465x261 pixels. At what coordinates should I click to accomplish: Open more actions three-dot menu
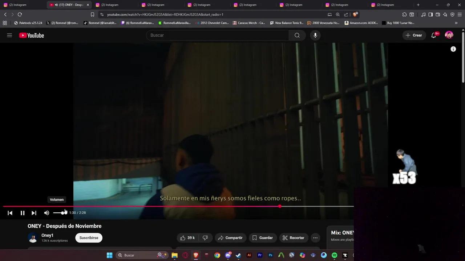[x=315, y=238]
